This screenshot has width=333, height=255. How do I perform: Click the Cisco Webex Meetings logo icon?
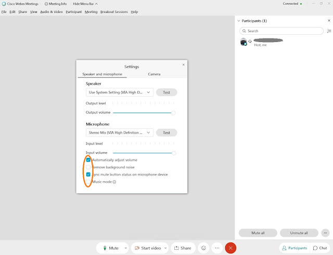pos(4,4)
